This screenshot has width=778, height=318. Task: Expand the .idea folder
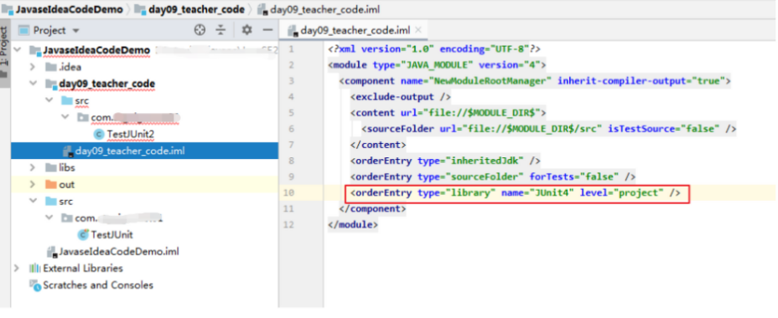point(33,67)
